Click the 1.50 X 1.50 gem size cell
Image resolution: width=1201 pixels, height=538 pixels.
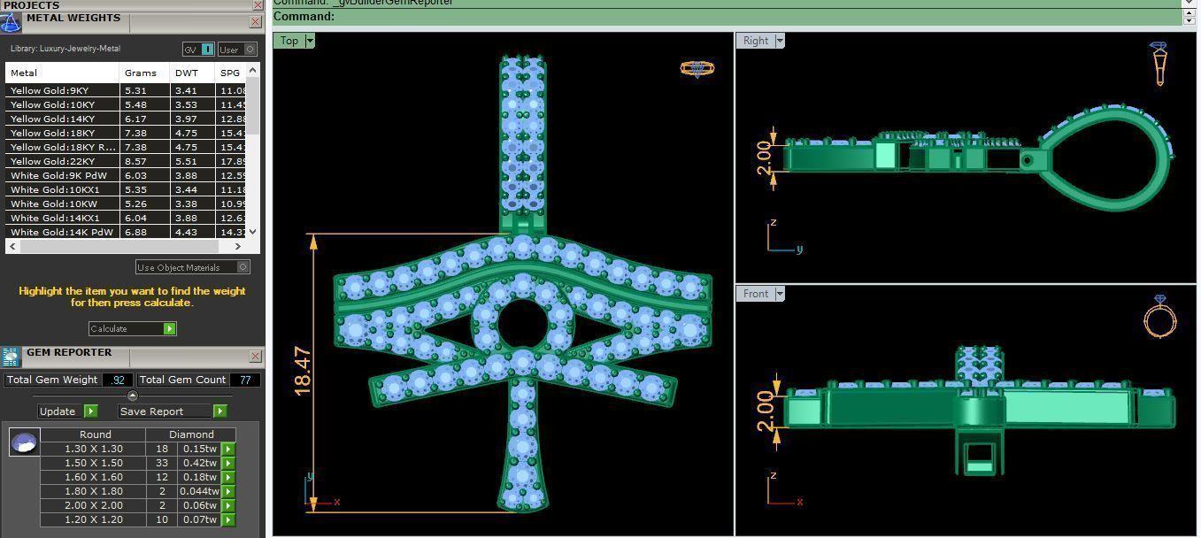pyautogui.click(x=93, y=463)
